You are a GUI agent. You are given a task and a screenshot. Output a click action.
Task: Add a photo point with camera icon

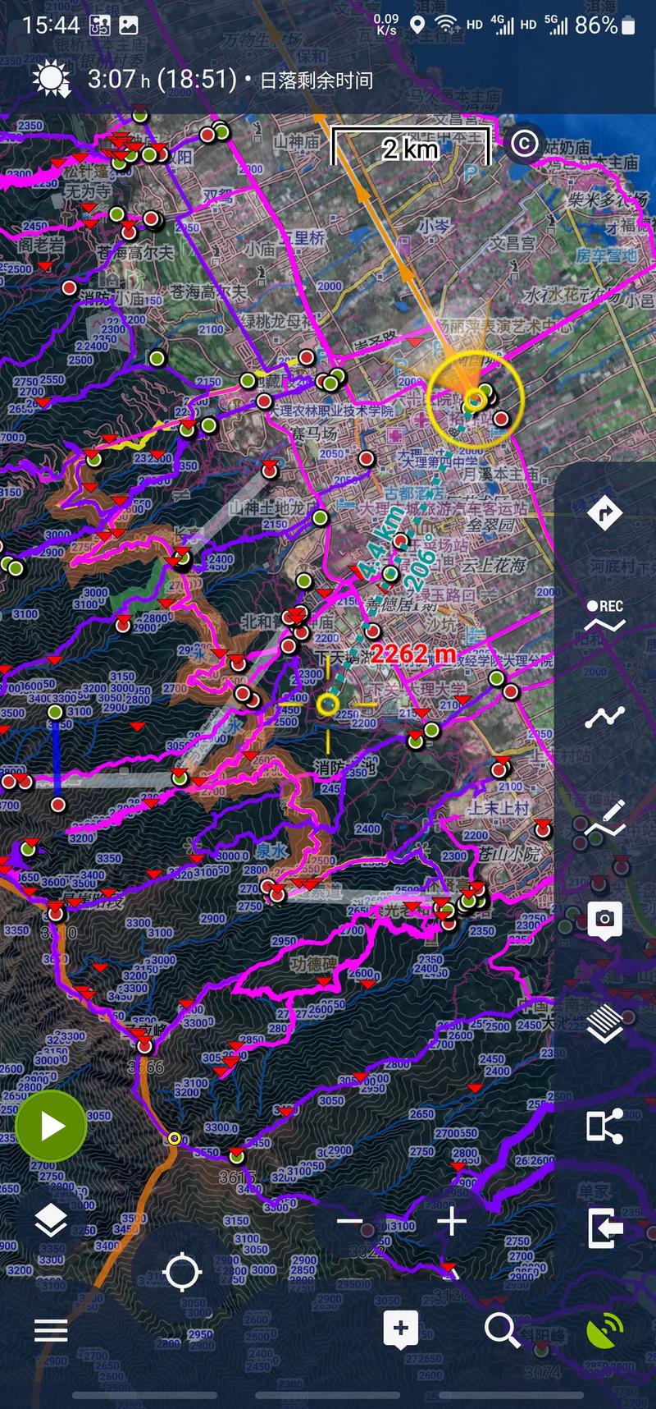point(605,920)
